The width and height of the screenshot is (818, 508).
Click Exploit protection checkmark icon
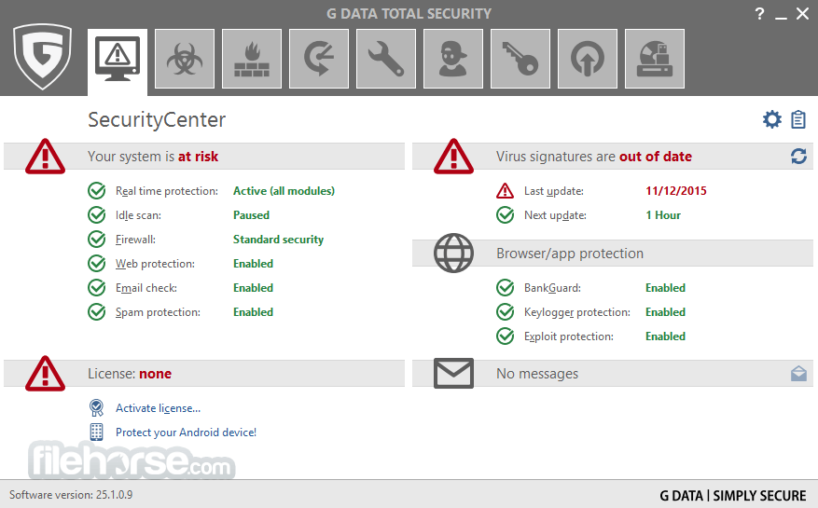505,336
